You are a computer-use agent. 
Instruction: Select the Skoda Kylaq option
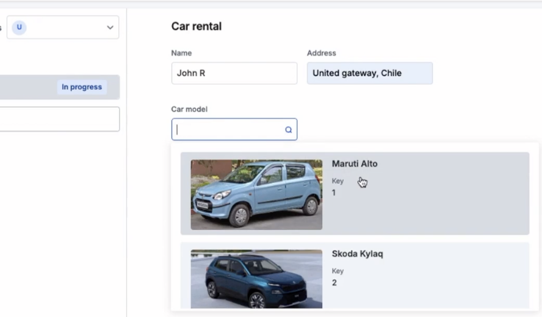point(355,275)
